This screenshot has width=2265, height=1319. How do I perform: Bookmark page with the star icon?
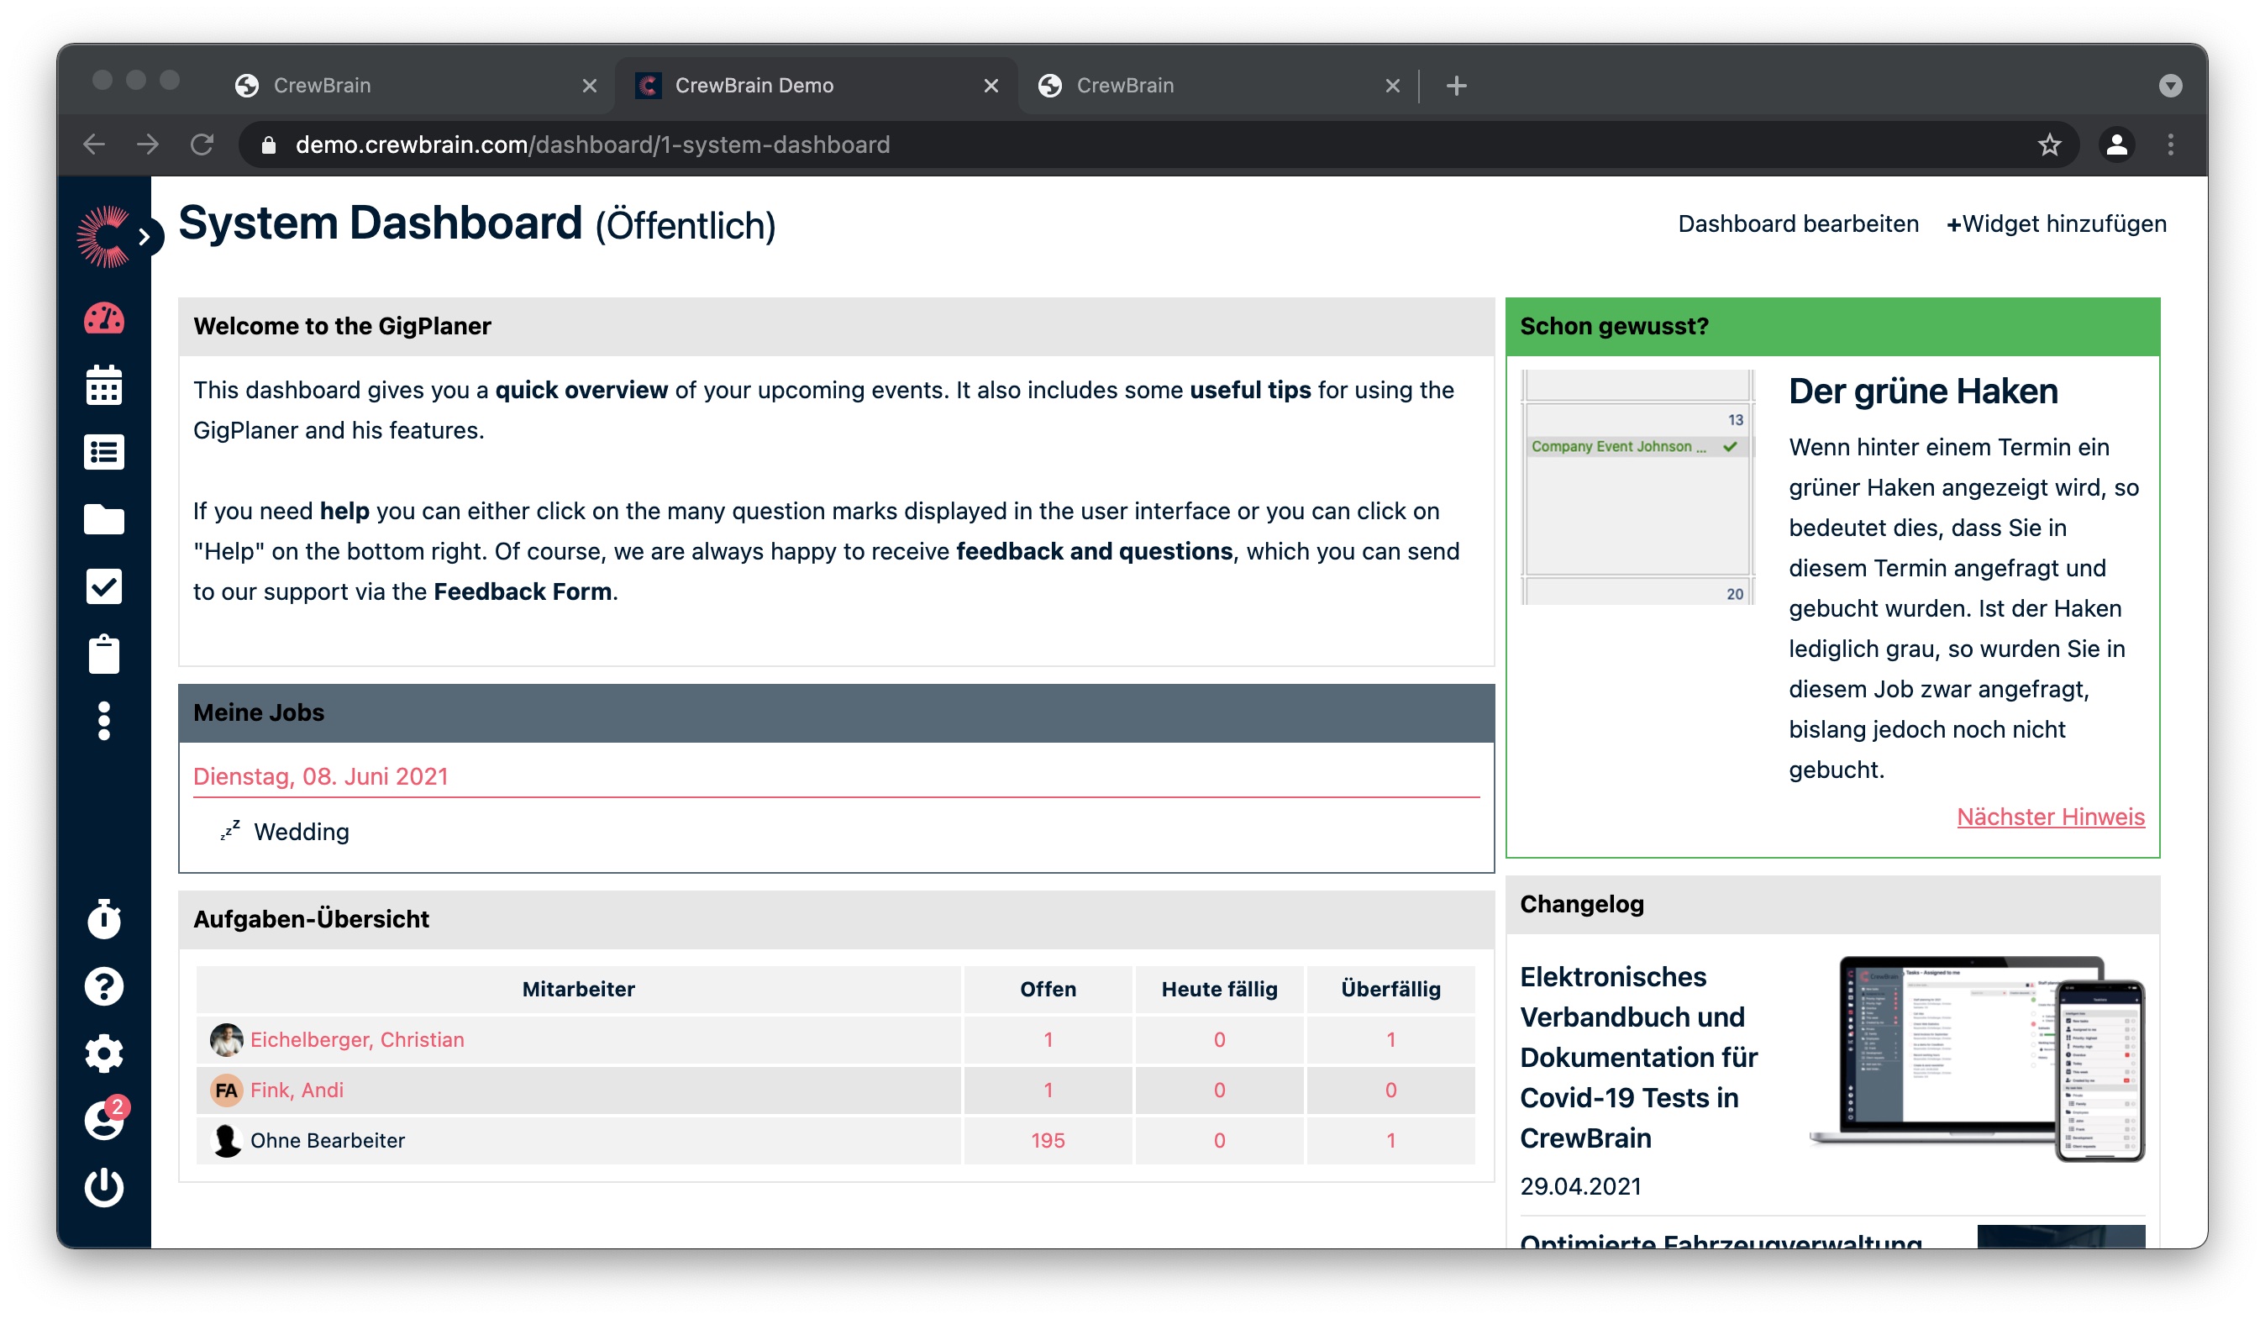pos(2048,145)
